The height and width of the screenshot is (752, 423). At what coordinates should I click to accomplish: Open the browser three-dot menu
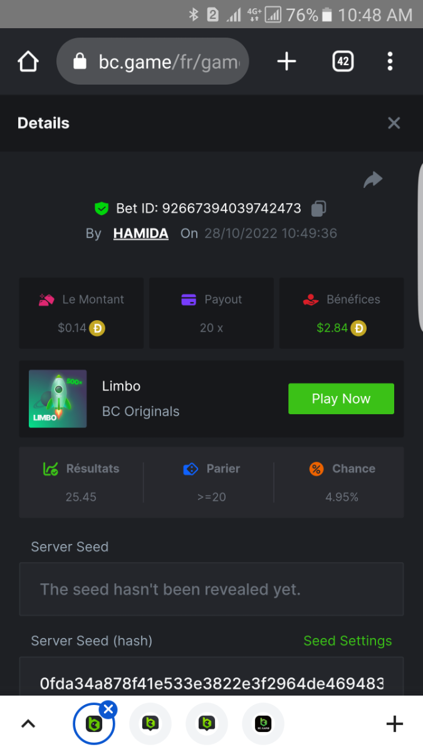[x=390, y=61]
